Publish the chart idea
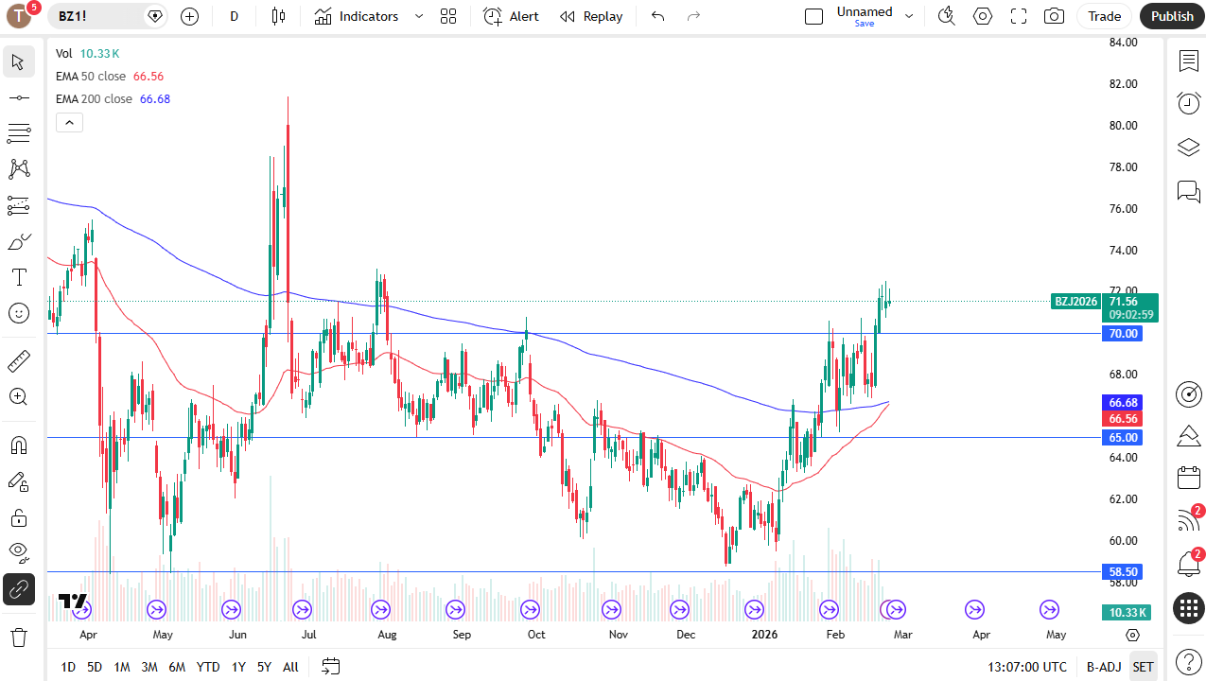 [1172, 16]
